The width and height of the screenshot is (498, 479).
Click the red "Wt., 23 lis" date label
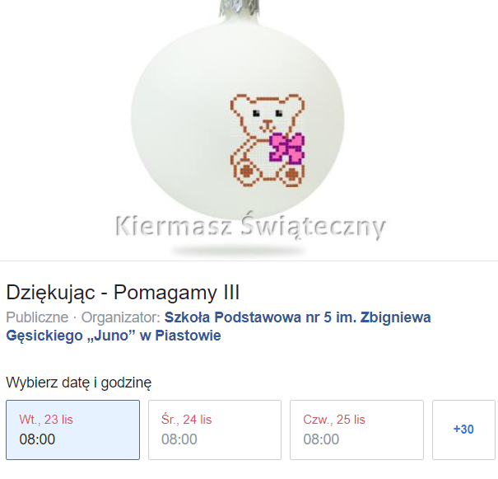46,420
